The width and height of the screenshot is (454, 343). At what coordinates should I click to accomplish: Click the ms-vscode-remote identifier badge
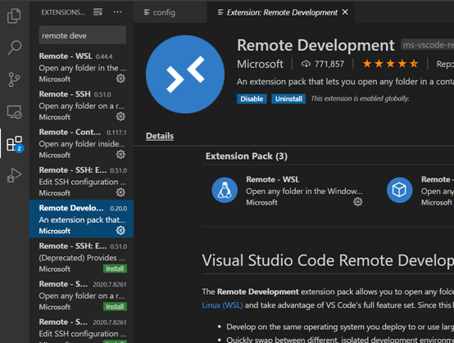[427, 45]
